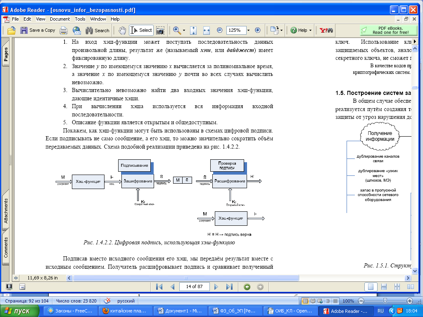Screen dimensions: 423x317
Task: Select Continuous page layout
Action: (384, 286)
